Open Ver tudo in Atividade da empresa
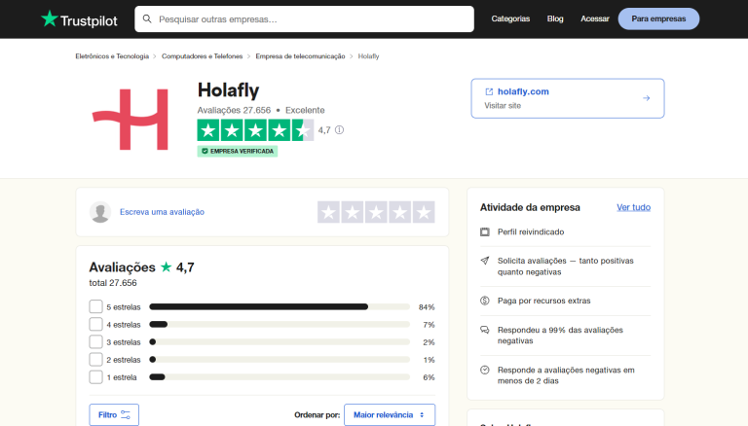This screenshot has height=426, width=748. (633, 207)
